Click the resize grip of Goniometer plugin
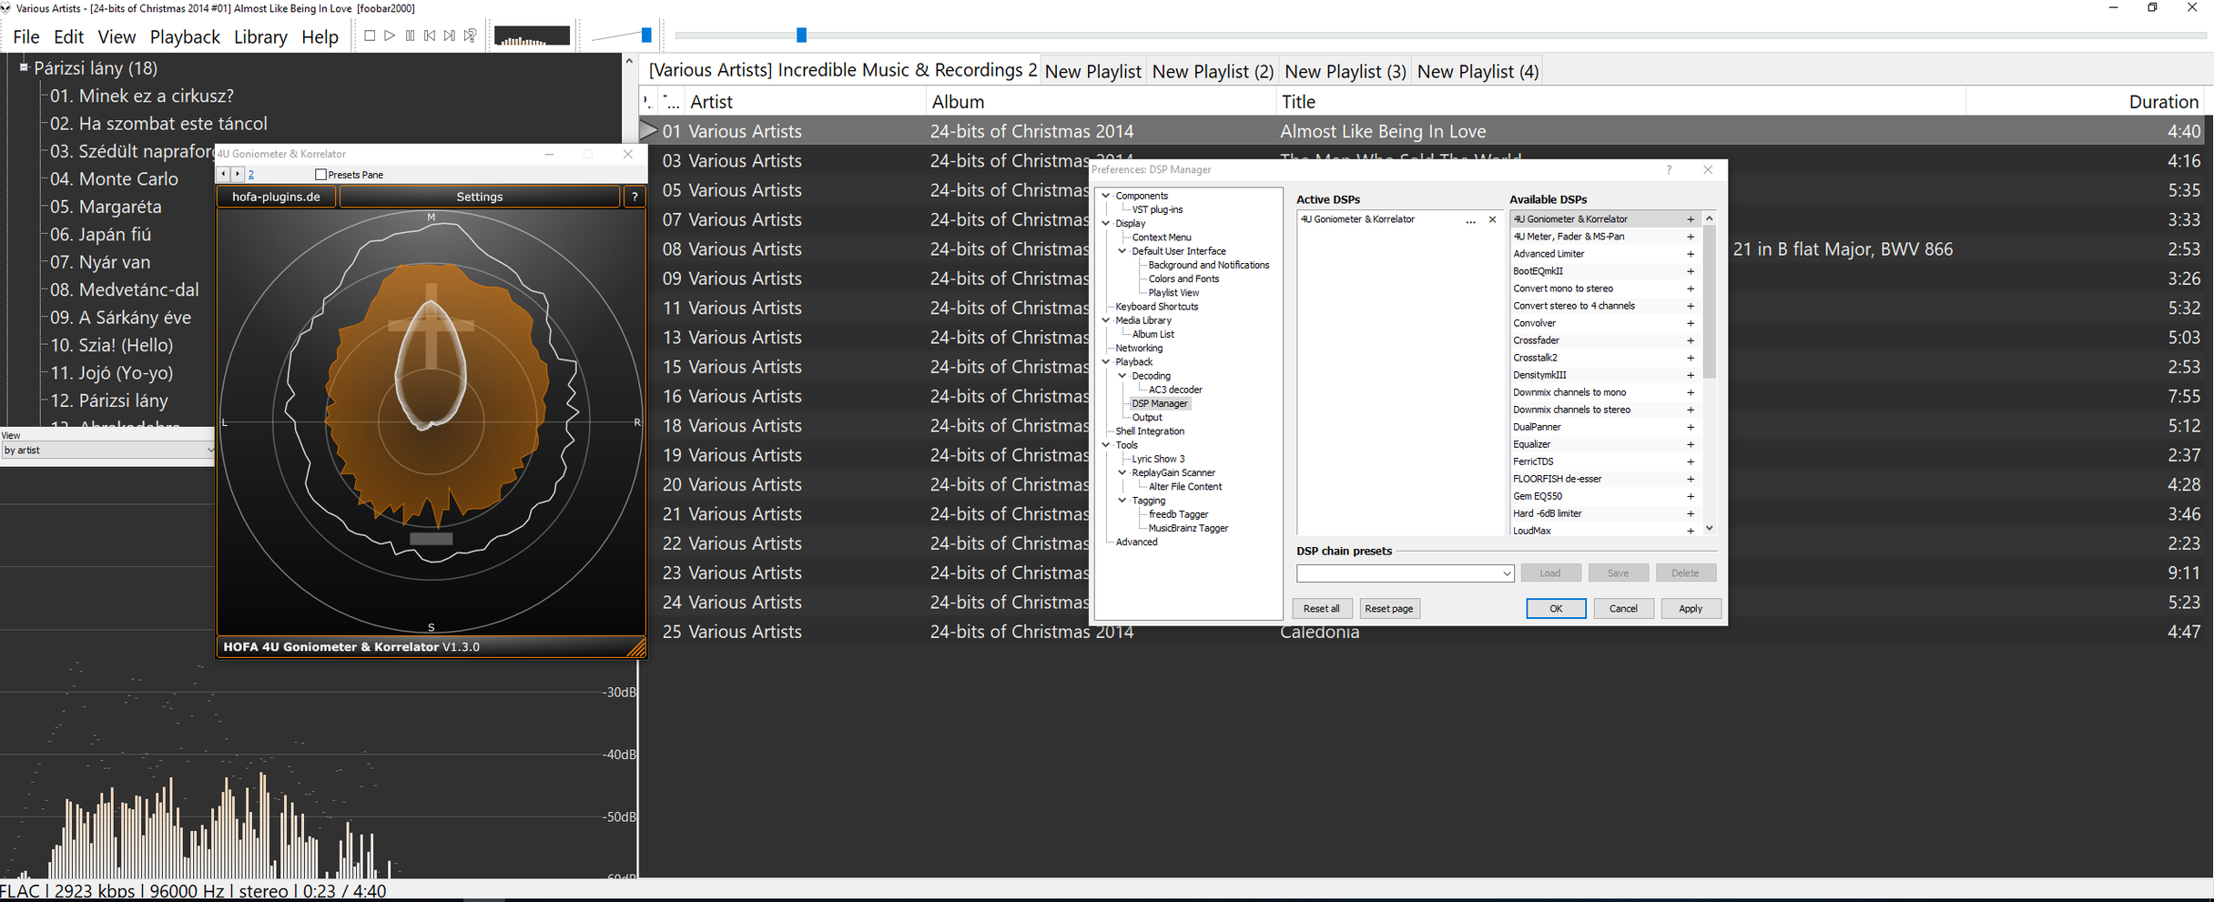Viewport: 2214px width, 902px height. [636, 647]
